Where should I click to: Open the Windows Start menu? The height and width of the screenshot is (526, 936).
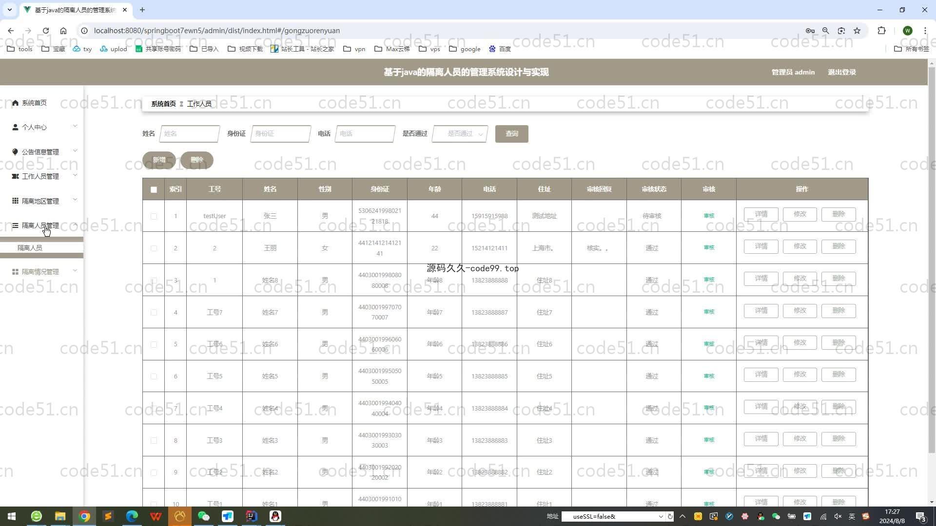click(x=12, y=516)
